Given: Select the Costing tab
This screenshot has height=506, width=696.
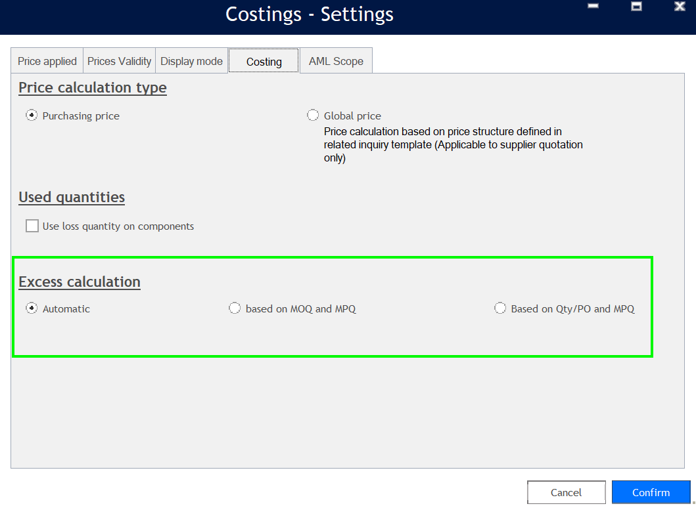Looking at the screenshot, I should (264, 62).
